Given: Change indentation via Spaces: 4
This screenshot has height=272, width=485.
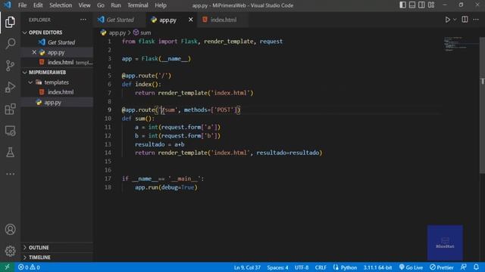Looking at the screenshot, I should (x=277, y=267).
